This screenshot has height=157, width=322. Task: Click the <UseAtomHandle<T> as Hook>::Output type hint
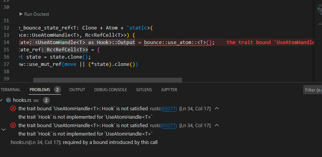pos(82,43)
